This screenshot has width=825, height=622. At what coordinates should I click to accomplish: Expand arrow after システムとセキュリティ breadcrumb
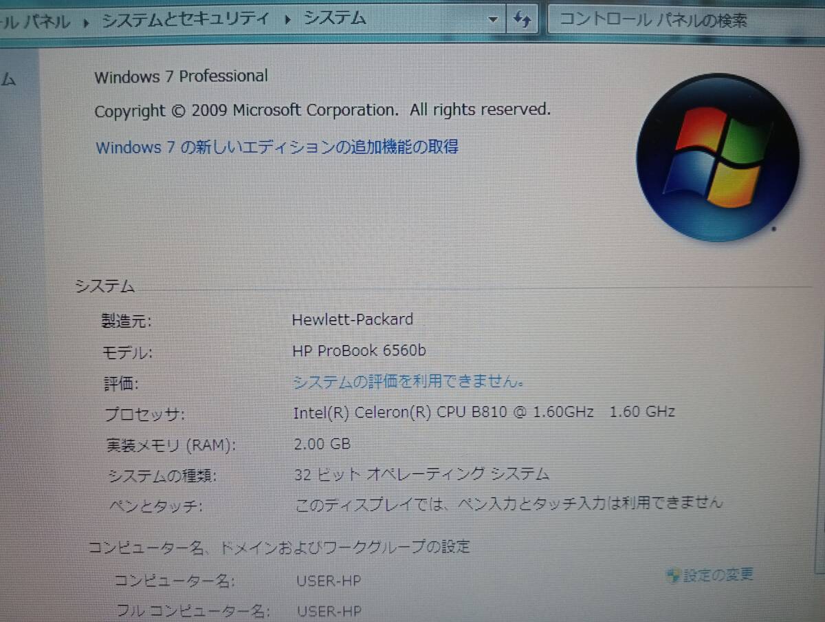pos(287,21)
